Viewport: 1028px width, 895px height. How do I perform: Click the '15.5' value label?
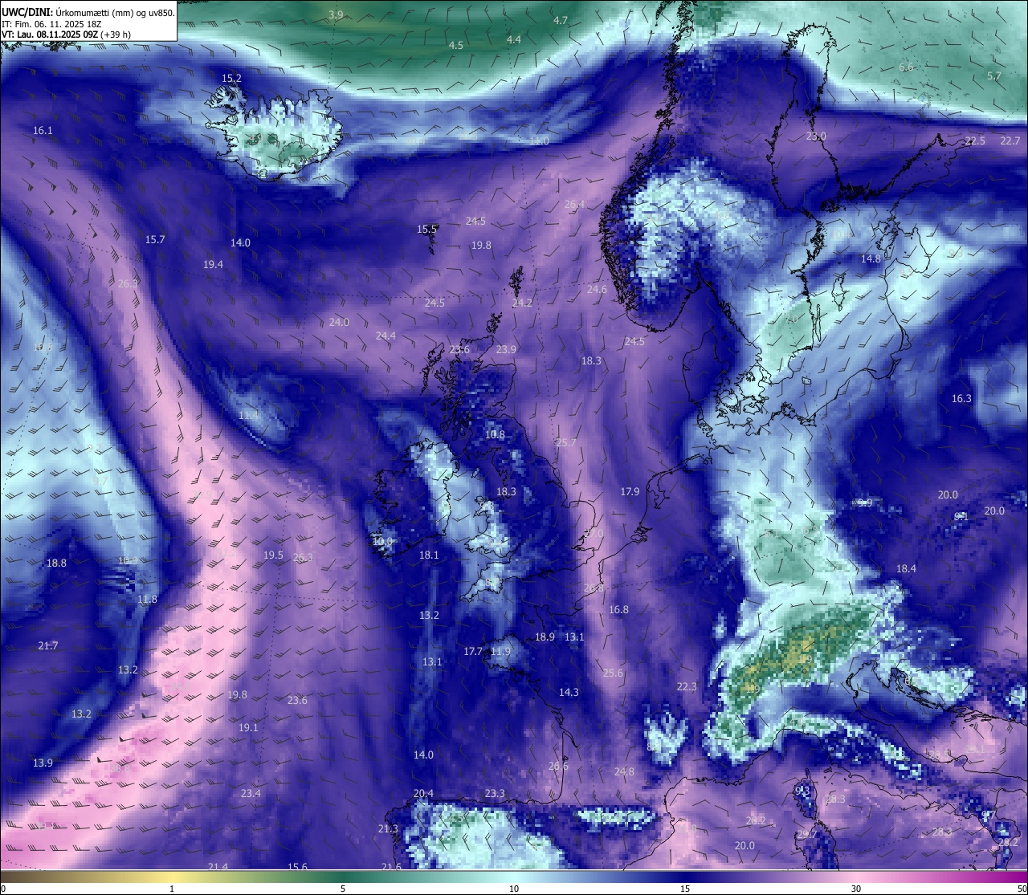click(x=426, y=229)
